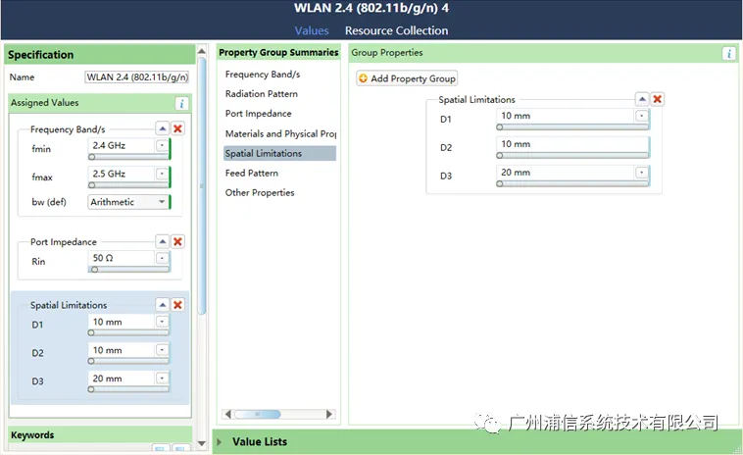Open fmax 2.5 GHz unit dropdown
The width and height of the screenshot is (743, 455).
click(x=162, y=174)
